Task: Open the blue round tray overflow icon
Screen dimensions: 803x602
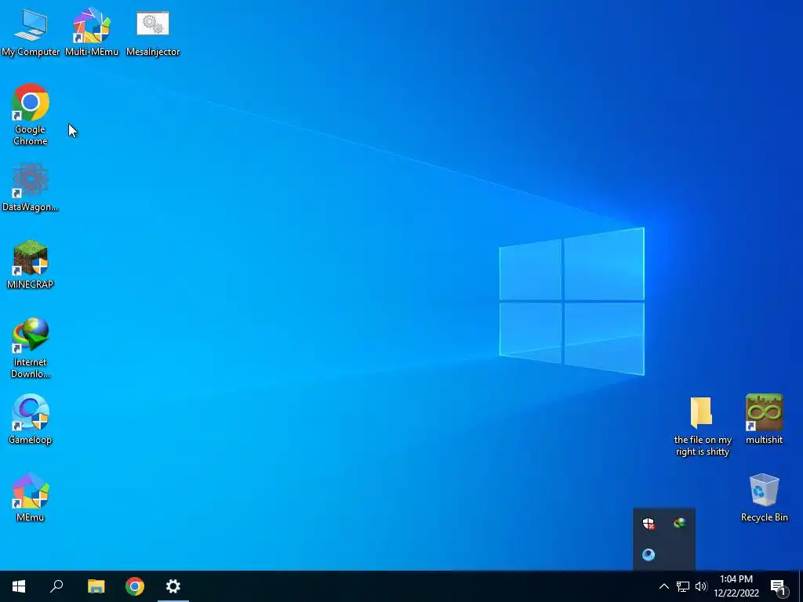Action: tap(649, 554)
